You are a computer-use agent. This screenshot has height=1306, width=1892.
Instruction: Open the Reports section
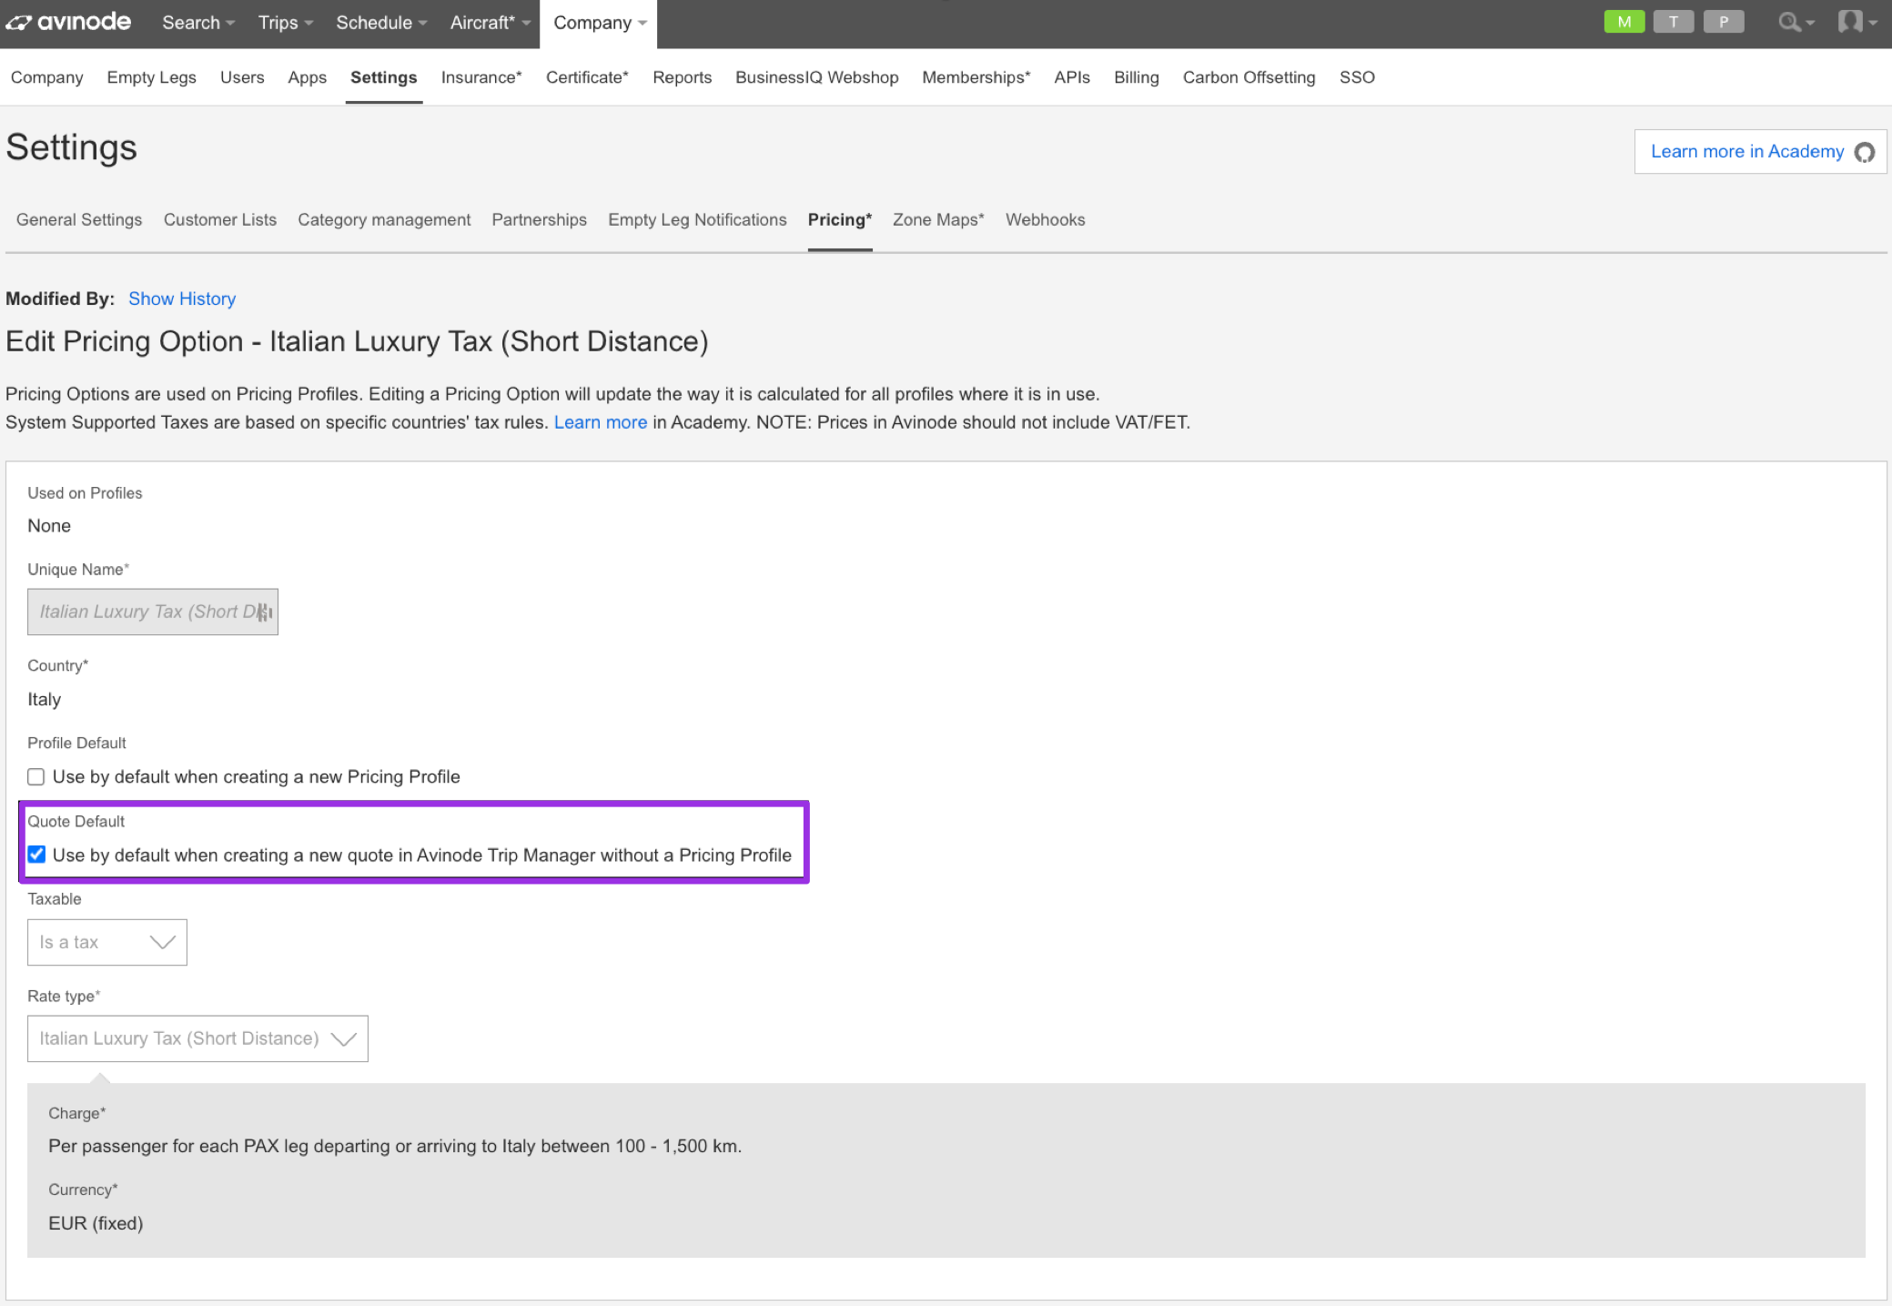click(x=682, y=77)
